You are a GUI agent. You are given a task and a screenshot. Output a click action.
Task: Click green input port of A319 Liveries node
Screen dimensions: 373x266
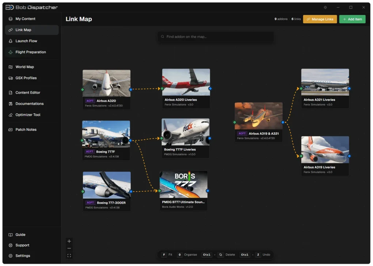301,156
